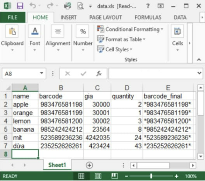The image size is (205, 181).
Task: Show more ribbon tabs arrow
Action: 202,17
